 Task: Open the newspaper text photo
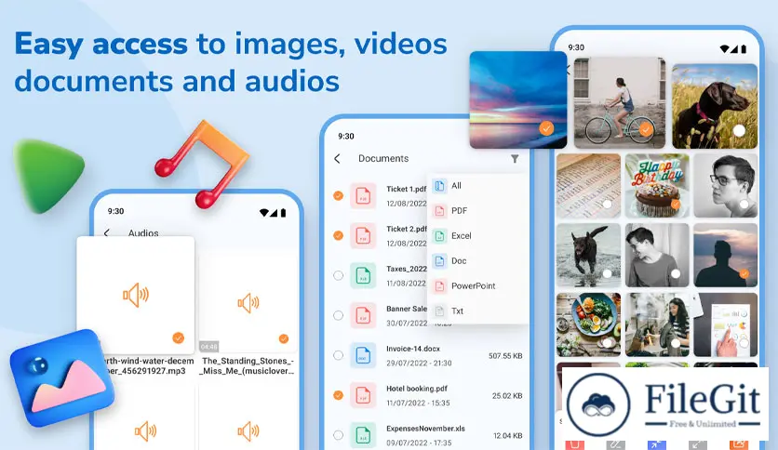(x=588, y=185)
